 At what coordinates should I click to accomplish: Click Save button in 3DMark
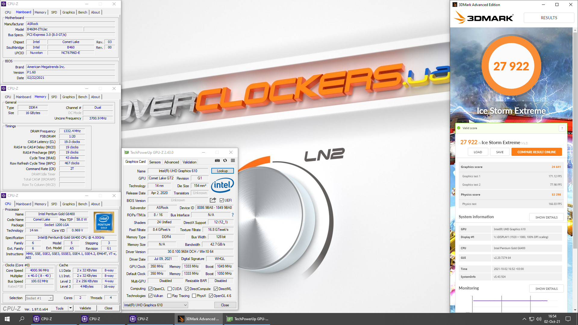click(500, 152)
